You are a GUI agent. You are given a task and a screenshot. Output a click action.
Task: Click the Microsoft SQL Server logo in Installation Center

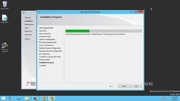[31, 84]
